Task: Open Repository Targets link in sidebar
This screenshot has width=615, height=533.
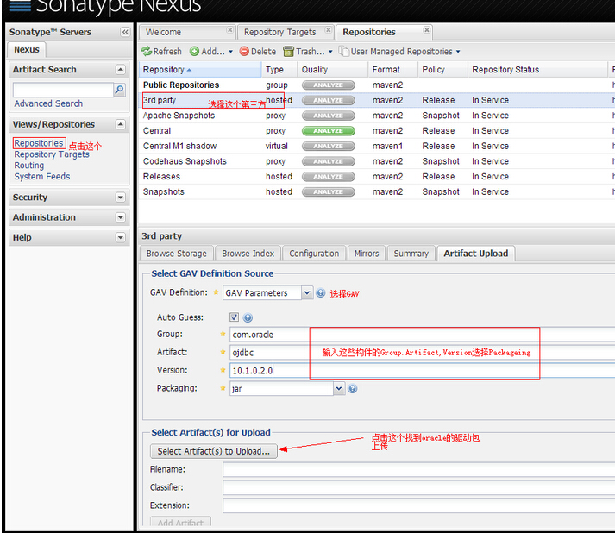Action: pos(52,154)
